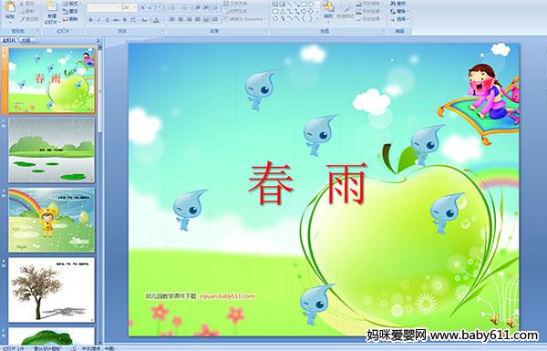Click the Delete slide button
The width and height of the screenshot is (547, 351).
click(71, 19)
